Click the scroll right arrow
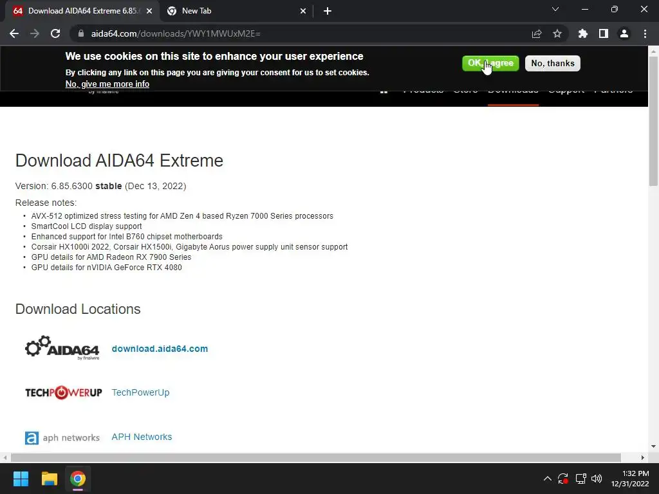 coord(643,457)
